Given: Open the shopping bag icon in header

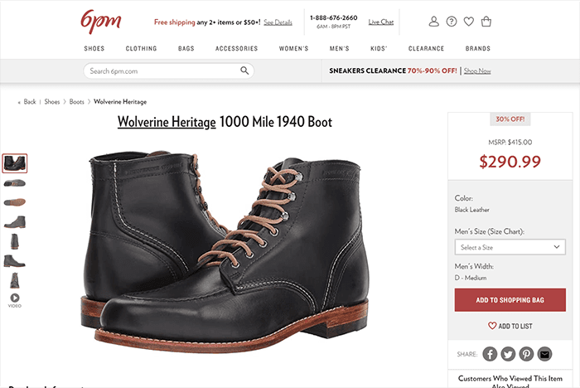Looking at the screenshot, I should pos(486,22).
